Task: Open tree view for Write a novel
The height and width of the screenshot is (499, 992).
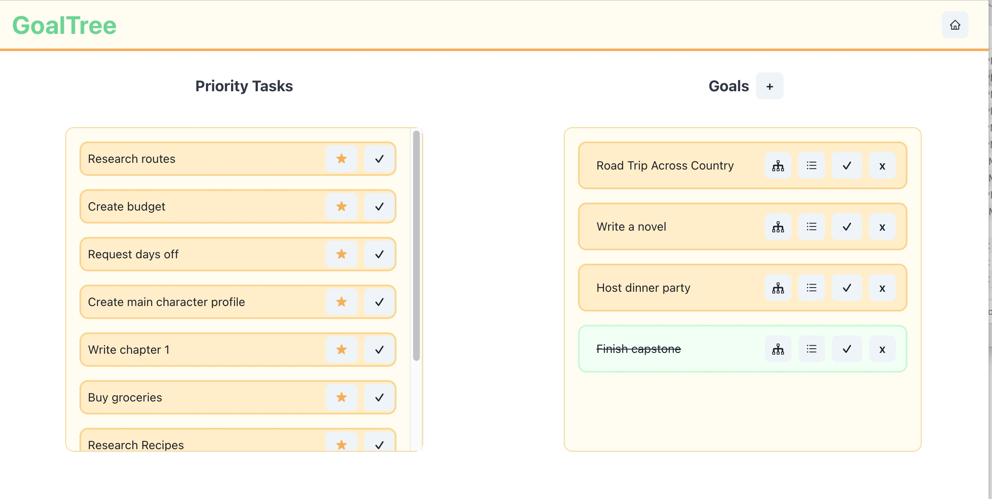Action: (778, 227)
